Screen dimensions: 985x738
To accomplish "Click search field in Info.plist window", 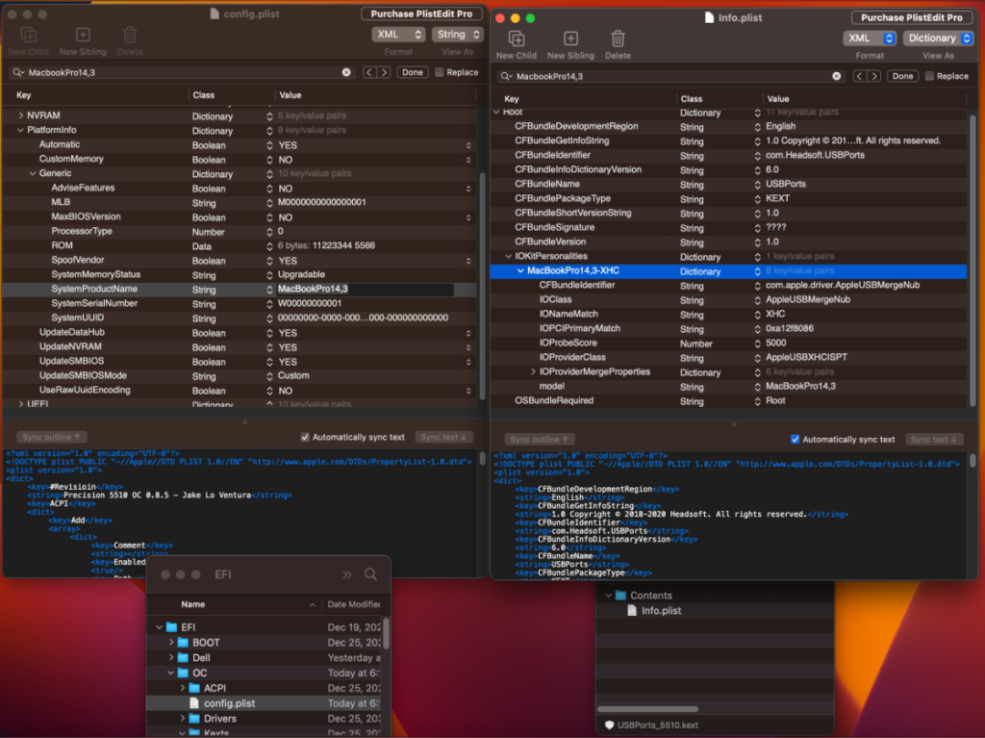I will 669,76.
